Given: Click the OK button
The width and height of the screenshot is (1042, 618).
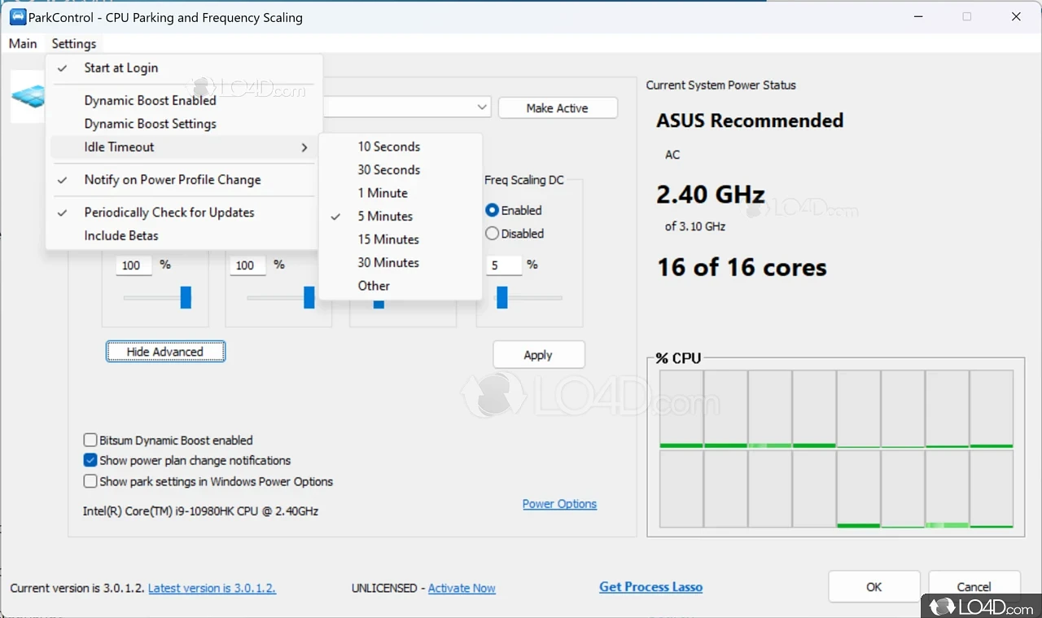Looking at the screenshot, I should (x=874, y=586).
